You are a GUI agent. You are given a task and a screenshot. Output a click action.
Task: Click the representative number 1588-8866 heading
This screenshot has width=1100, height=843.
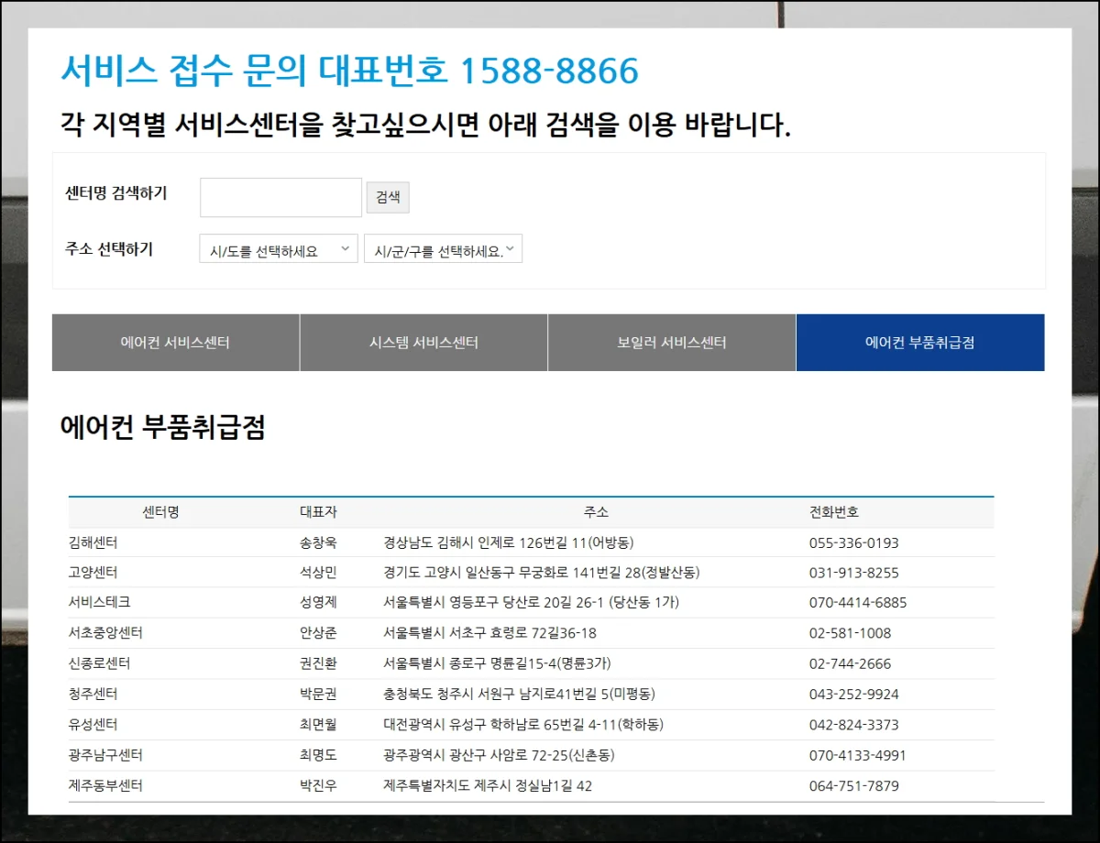(x=349, y=71)
